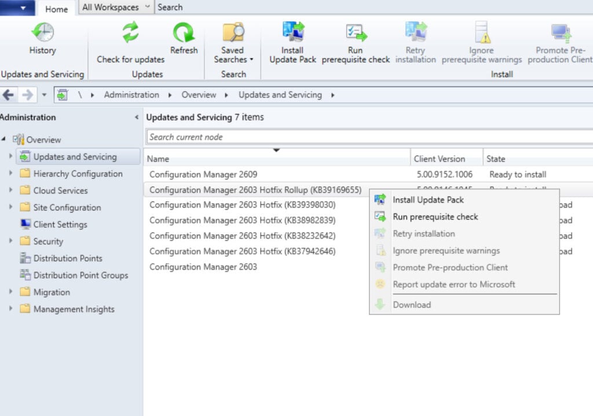Click Overview in the breadcrumb path
Image resolution: width=593 pixels, height=416 pixels.
point(199,94)
